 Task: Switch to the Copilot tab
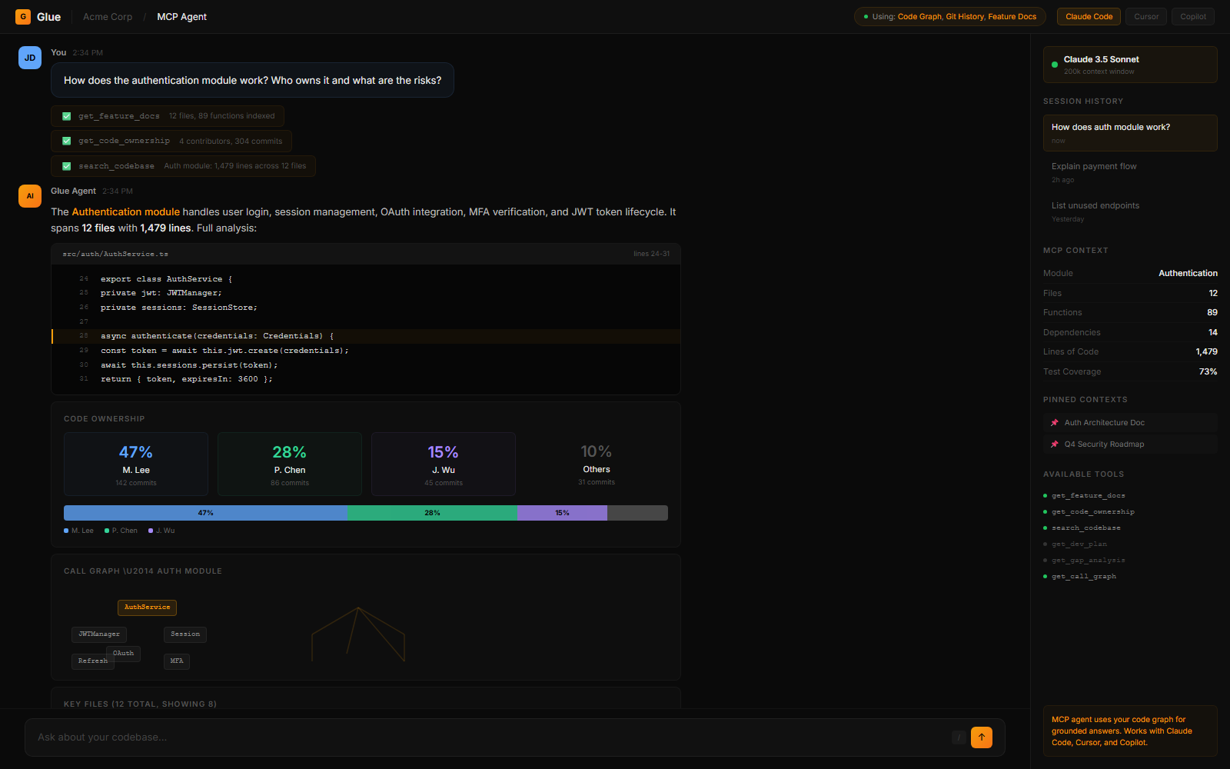1193,17
